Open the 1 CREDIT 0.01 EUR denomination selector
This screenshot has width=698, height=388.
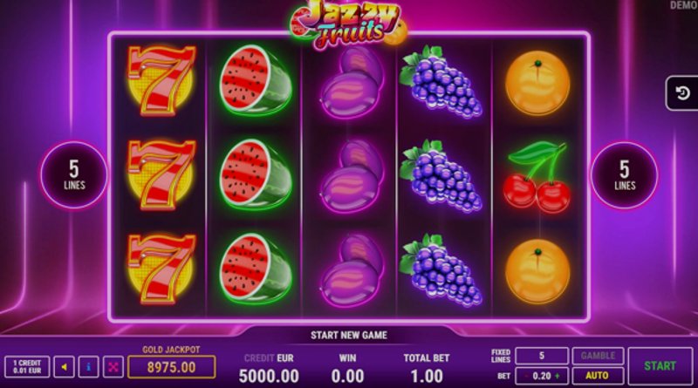27,367
